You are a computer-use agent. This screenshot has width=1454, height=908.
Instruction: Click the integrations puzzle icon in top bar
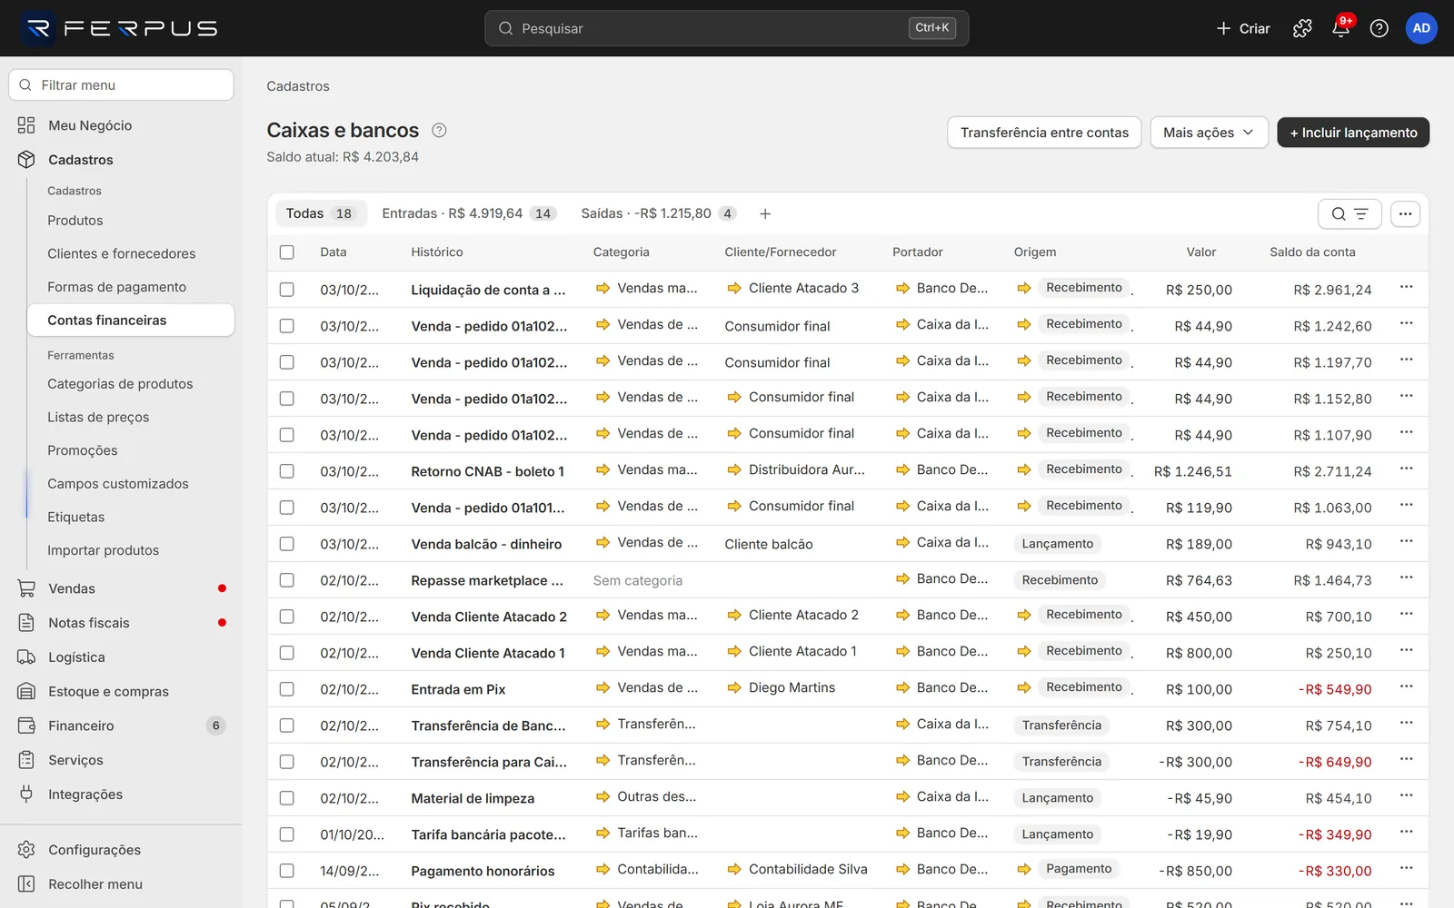[1302, 28]
